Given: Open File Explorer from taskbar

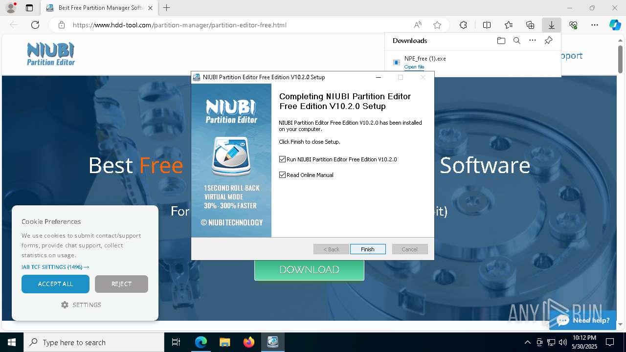Looking at the screenshot, I should (225, 342).
